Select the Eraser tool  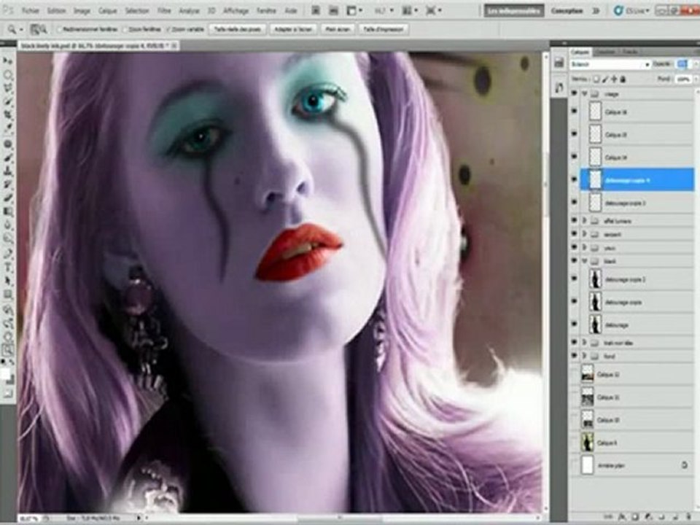tap(7, 198)
